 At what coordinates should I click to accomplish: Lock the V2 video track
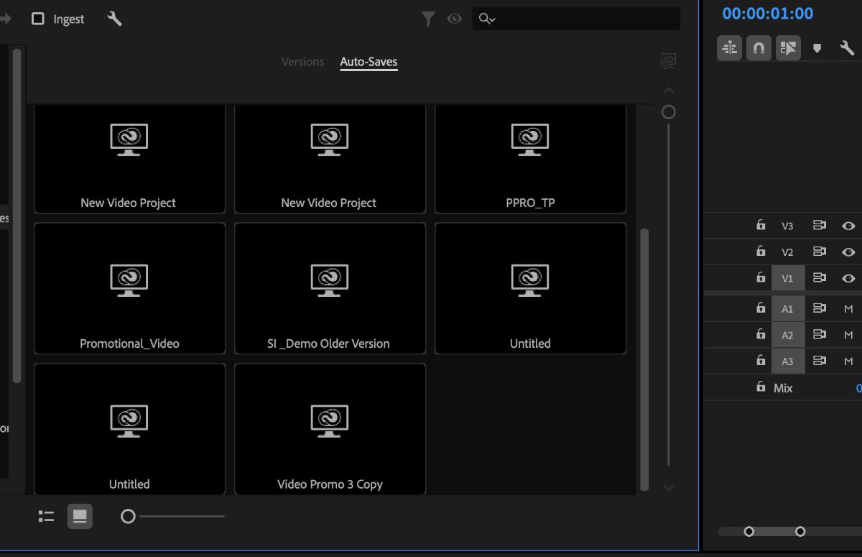click(x=760, y=252)
